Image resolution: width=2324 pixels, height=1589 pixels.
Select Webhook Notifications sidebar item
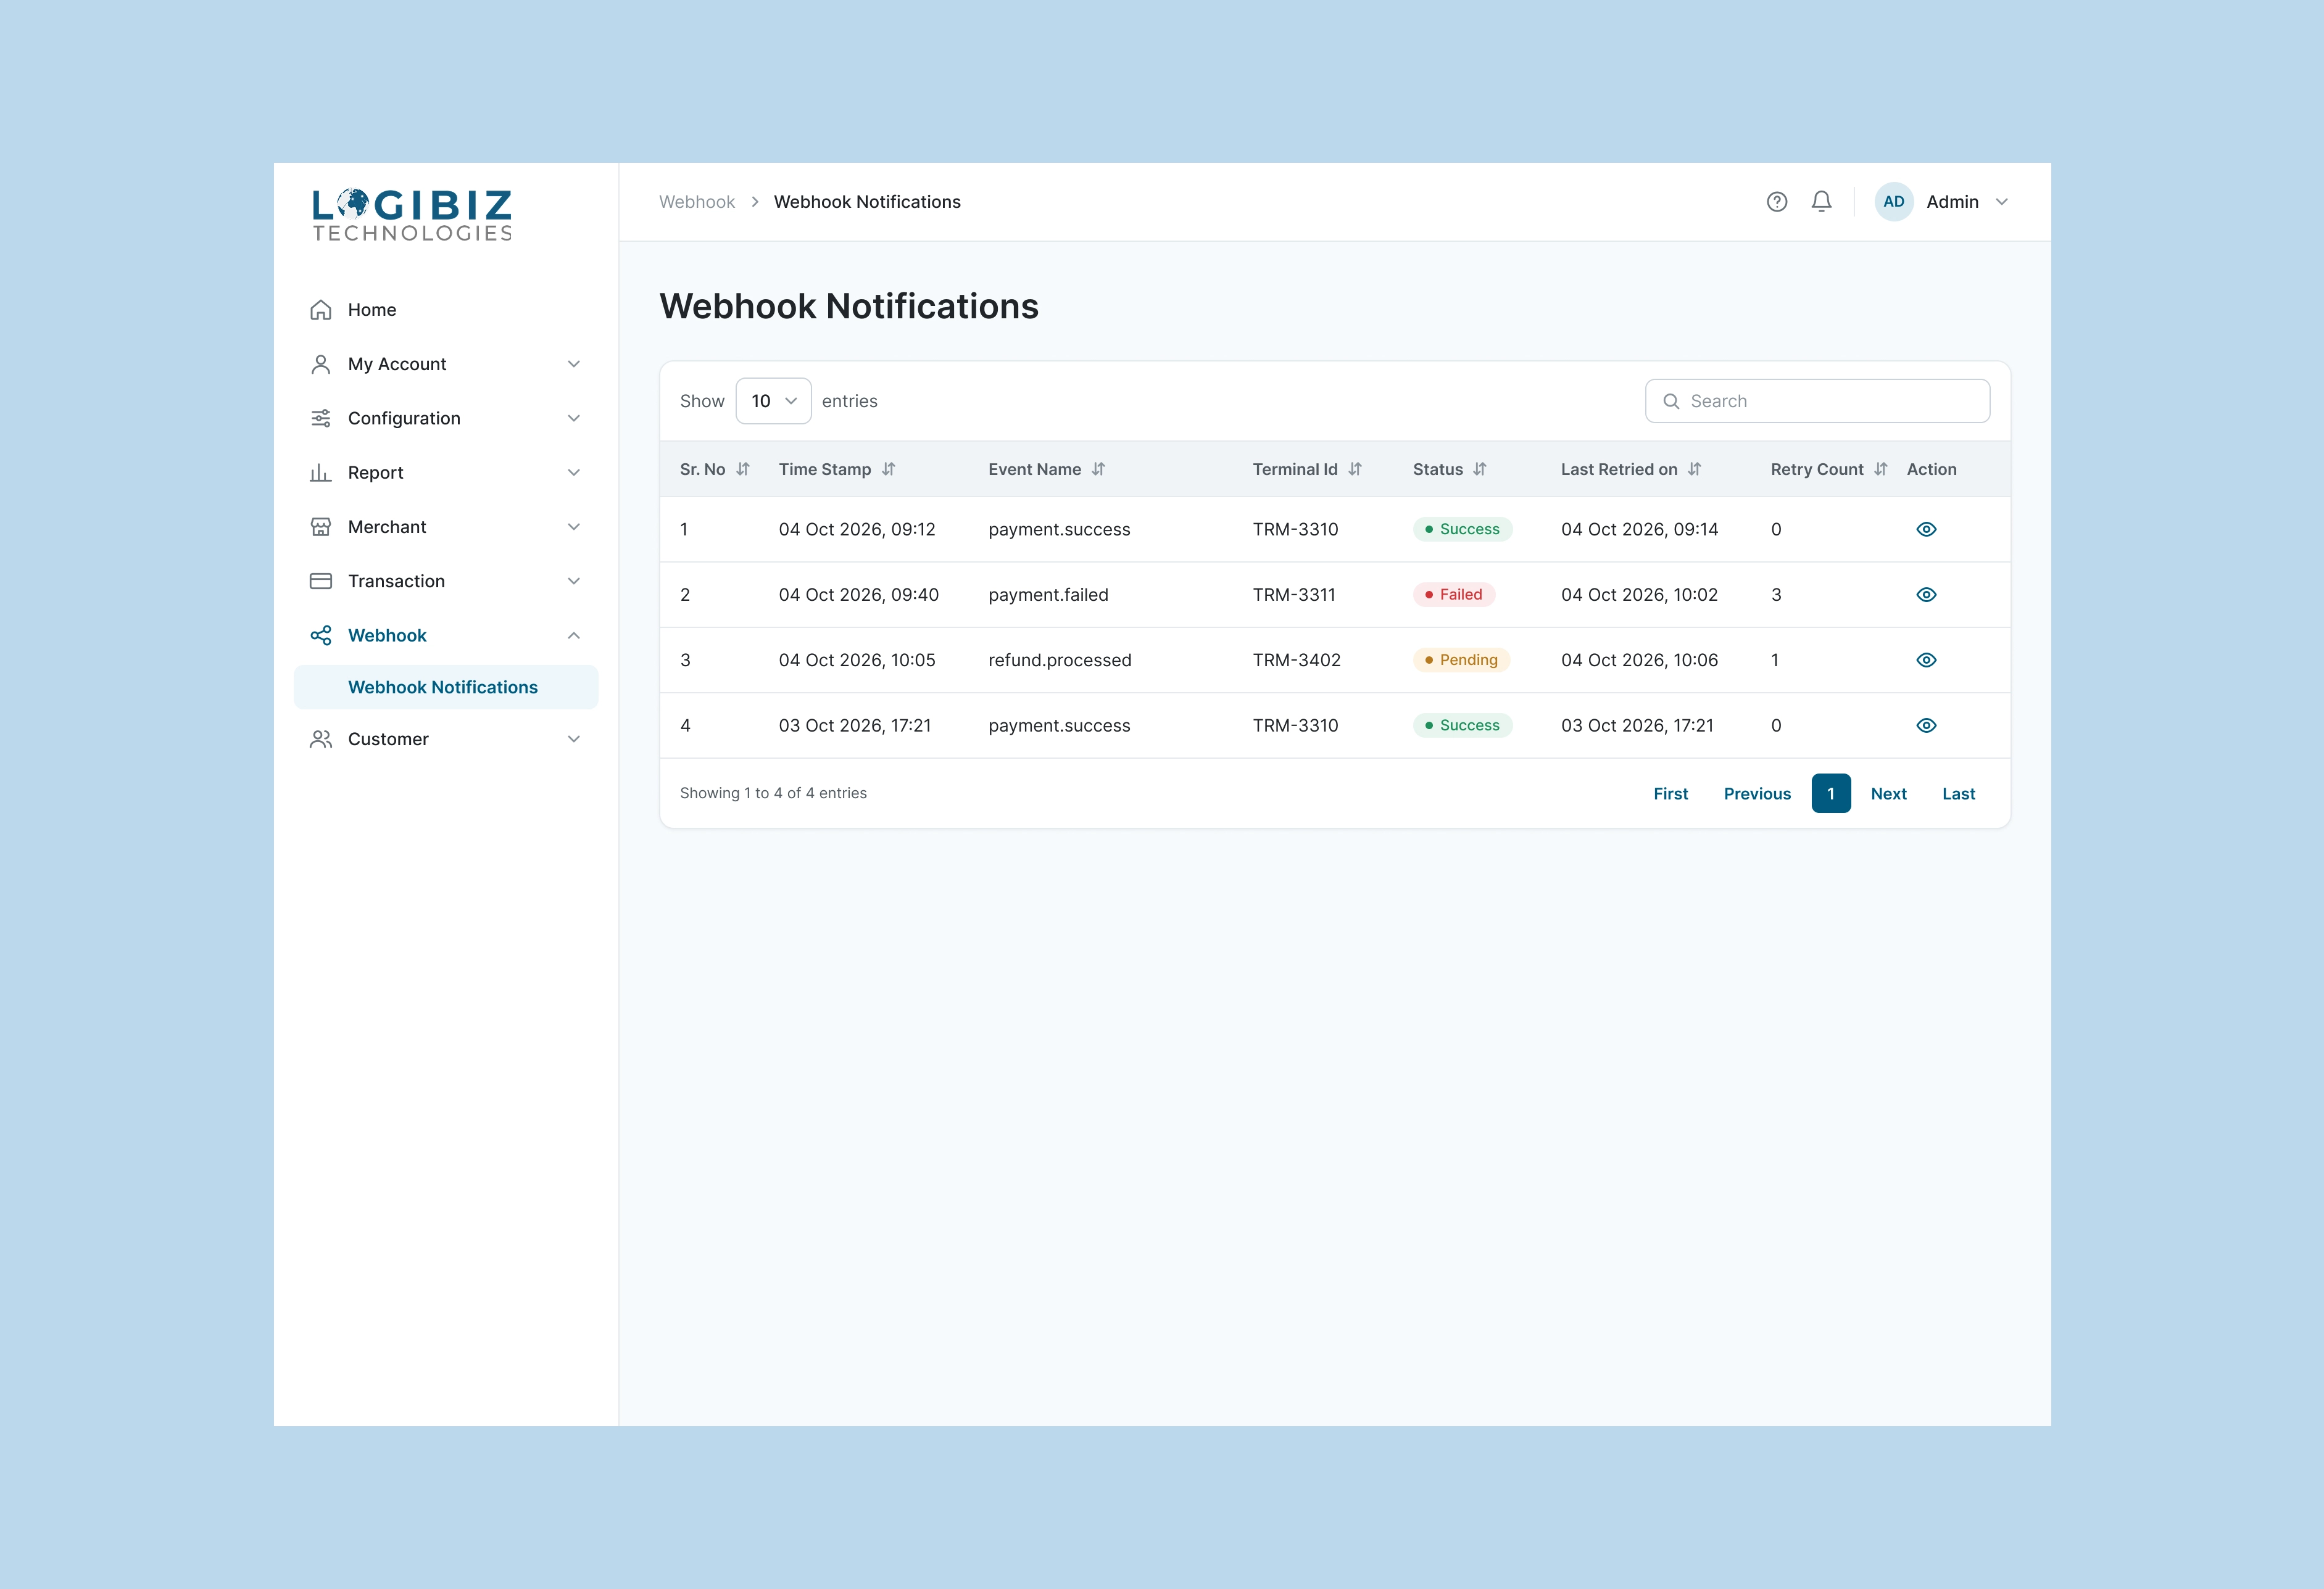446,688
